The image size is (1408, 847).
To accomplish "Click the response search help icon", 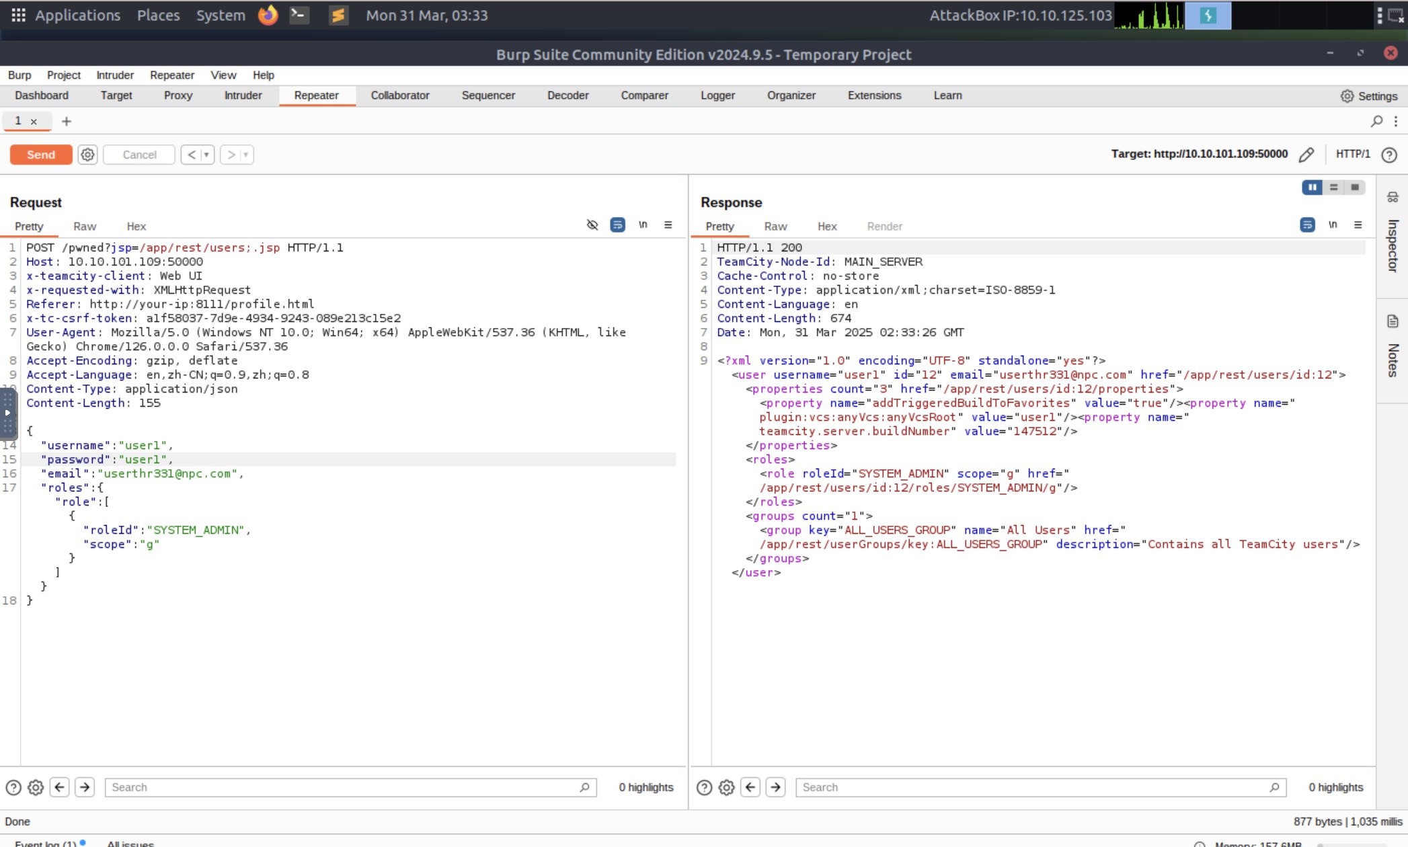I will pos(704,787).
